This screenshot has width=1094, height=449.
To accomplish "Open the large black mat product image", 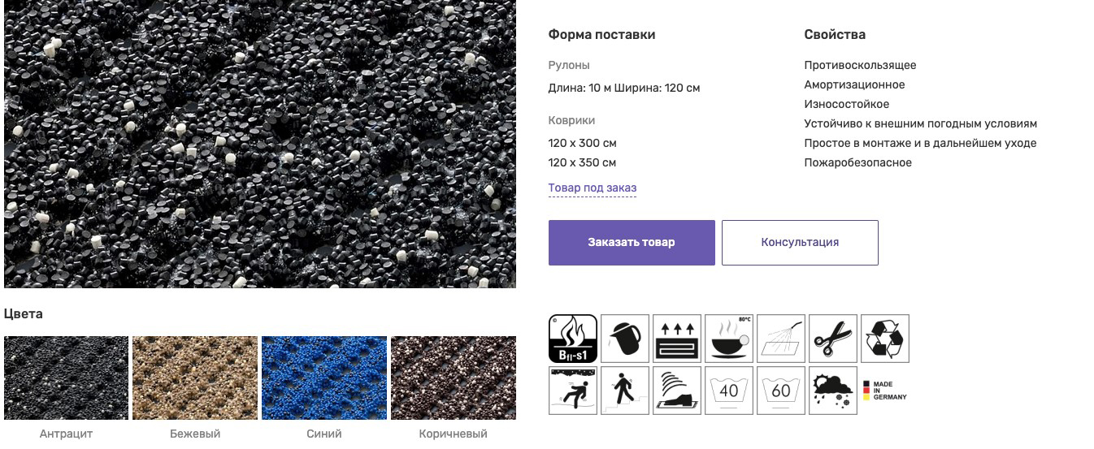I will click(260, 144).
